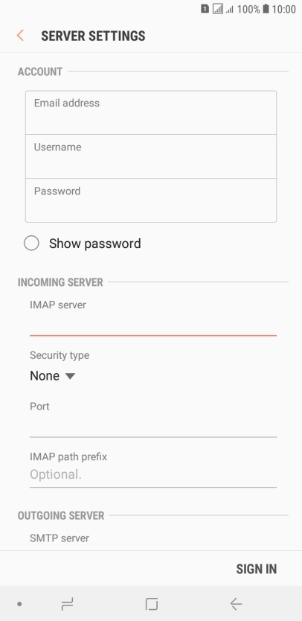Viewport: 302px width, 621px height.
Task: Tap the SERVER SETTINGS title
Action: [94, 36]
